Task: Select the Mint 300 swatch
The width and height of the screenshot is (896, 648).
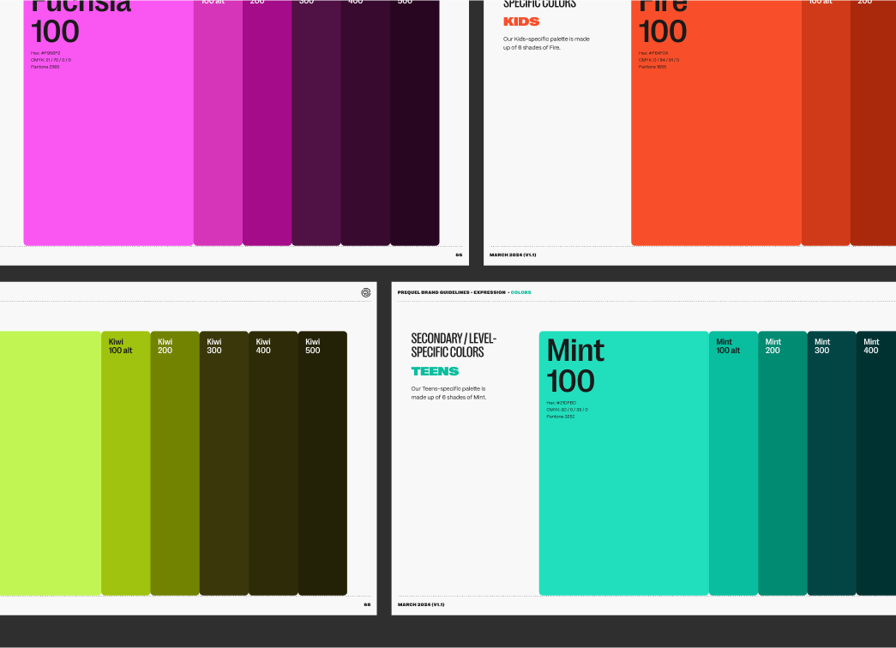Action: [832, 464]
